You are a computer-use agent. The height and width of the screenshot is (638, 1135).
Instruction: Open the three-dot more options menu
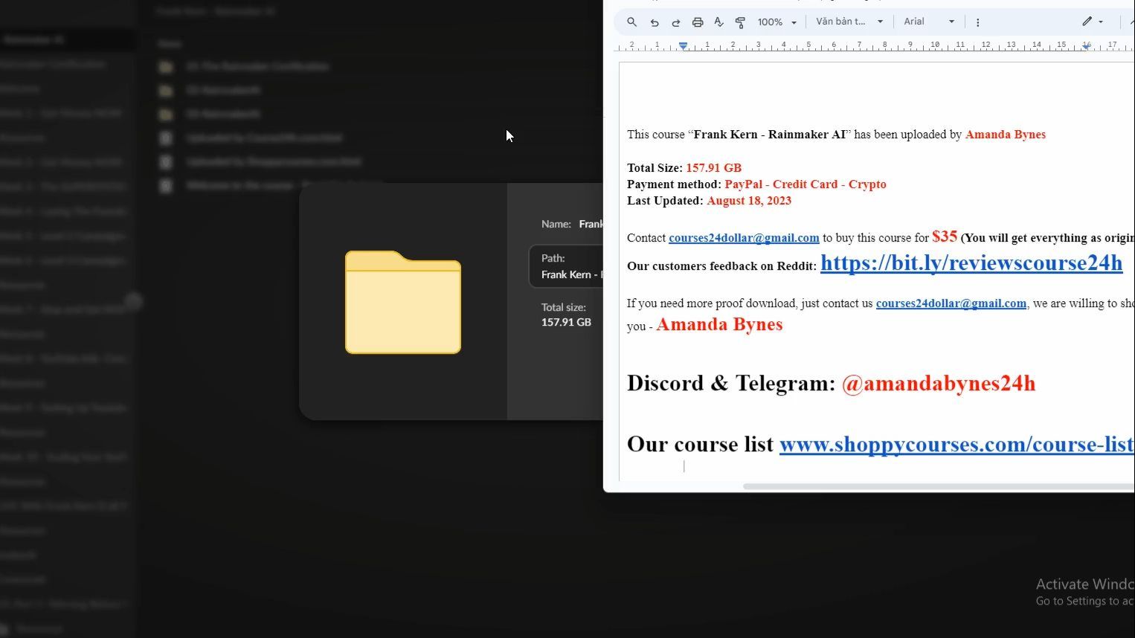[x=978, y=22]
